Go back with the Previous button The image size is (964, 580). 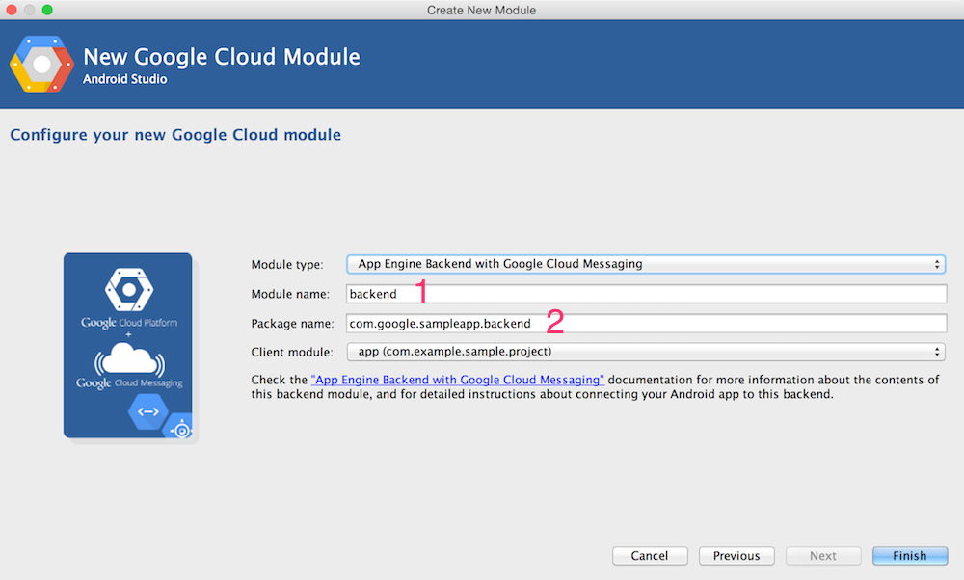[736, 556]
